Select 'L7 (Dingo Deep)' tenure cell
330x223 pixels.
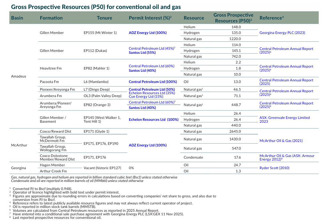click(96, 89)
